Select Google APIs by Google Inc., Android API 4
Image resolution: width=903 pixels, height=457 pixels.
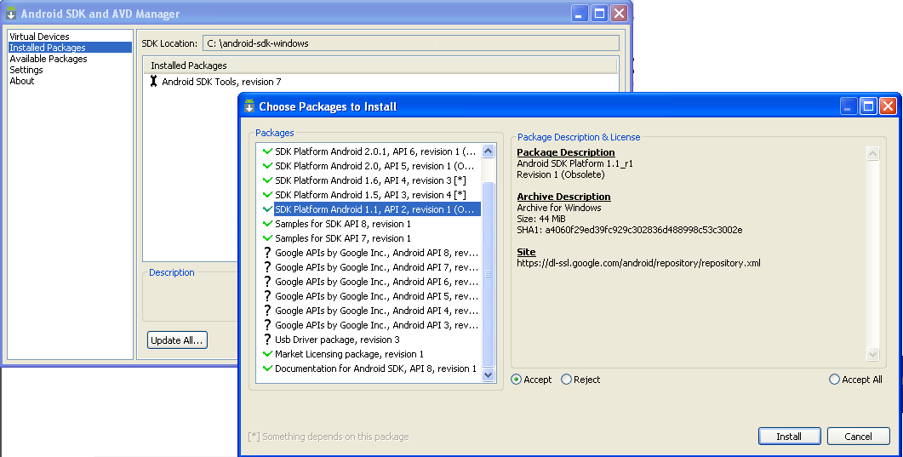click(x=369, y=311)
